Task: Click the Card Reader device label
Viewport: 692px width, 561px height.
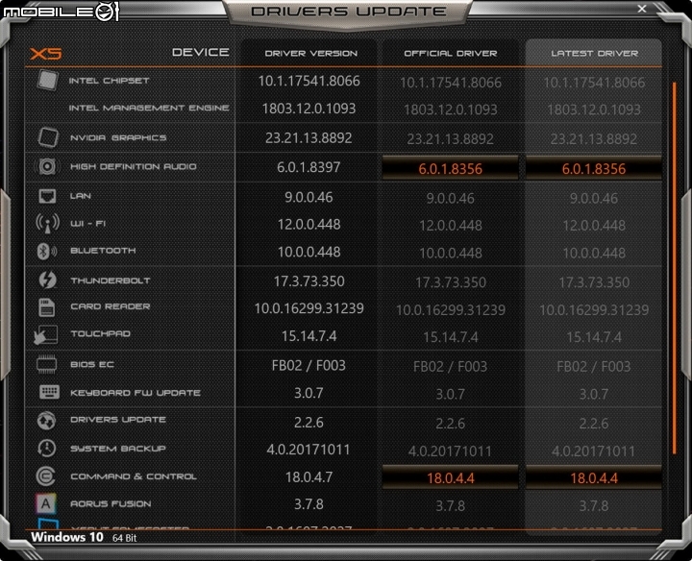Action: pos(111,306)
